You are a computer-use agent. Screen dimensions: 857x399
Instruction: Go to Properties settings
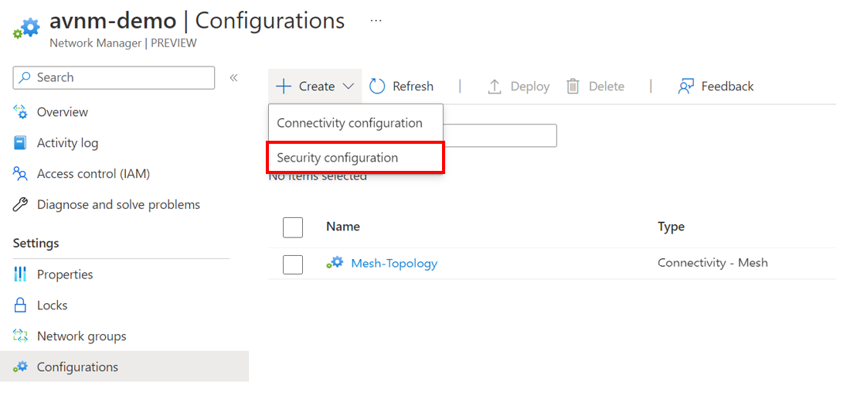(65, 275)
